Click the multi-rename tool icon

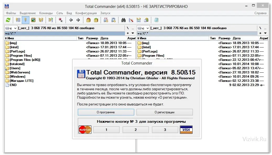131,20
